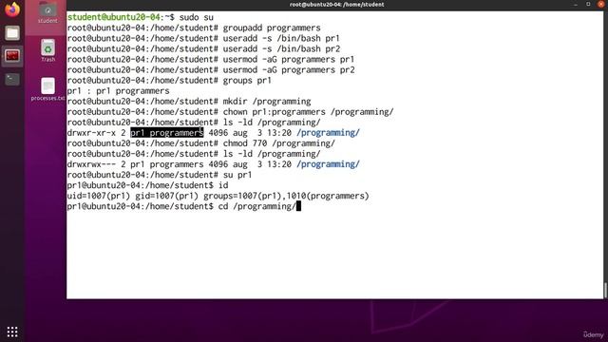Select the red app icon in the dock

(12, 56)
